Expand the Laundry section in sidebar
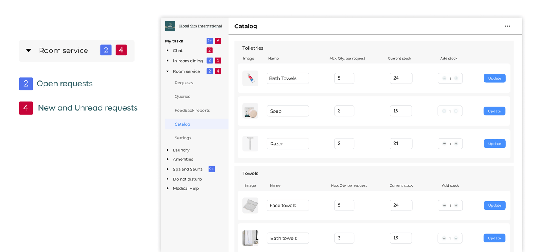The width and height of the screenshot is (542, 252). [x=167, y=150]
